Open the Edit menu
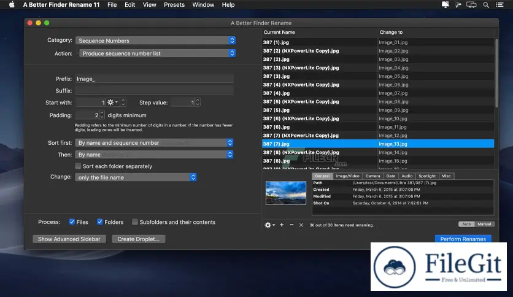The height and width of the screenshot is (297, 513). tap(129, 5)
